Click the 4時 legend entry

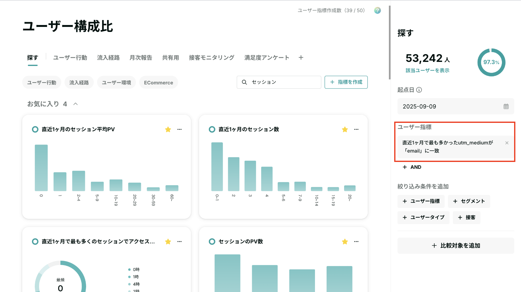134,284
